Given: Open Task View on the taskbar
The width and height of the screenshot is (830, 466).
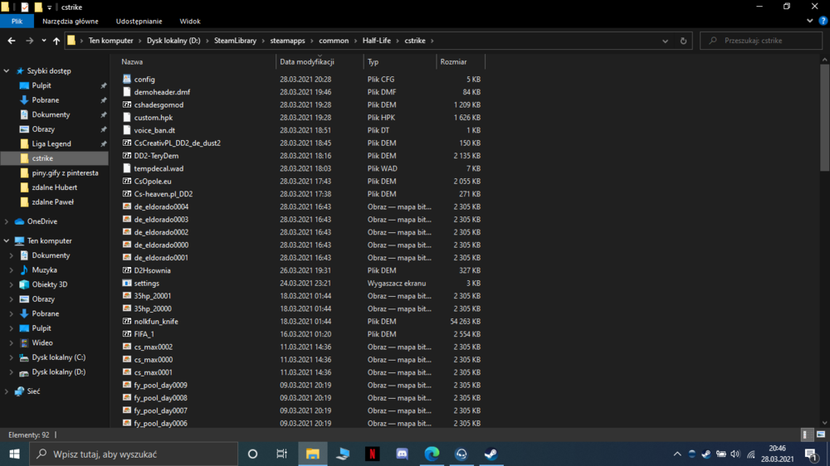Looking at the screenshot, I should coord(281,454).
